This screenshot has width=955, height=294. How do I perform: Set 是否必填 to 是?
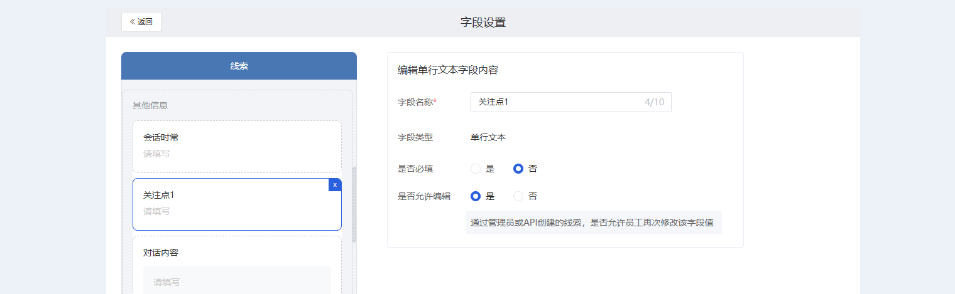pos(476,169)
